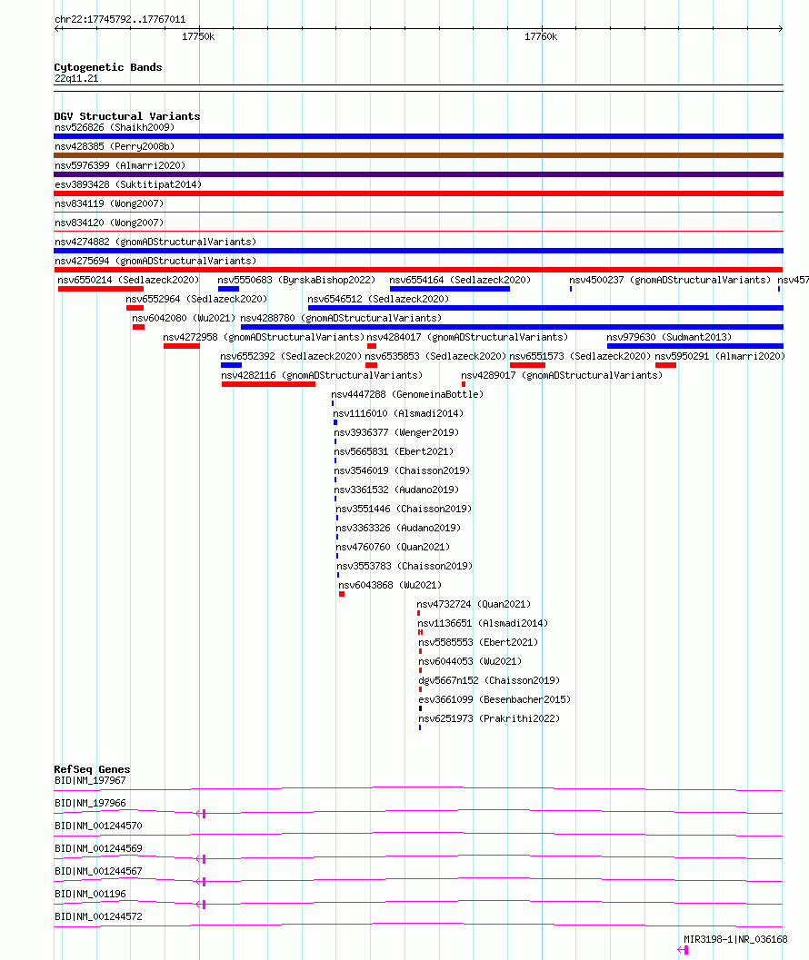
Task: Click chr22:17745792..17767011 coordinates text
Action: 120,20
